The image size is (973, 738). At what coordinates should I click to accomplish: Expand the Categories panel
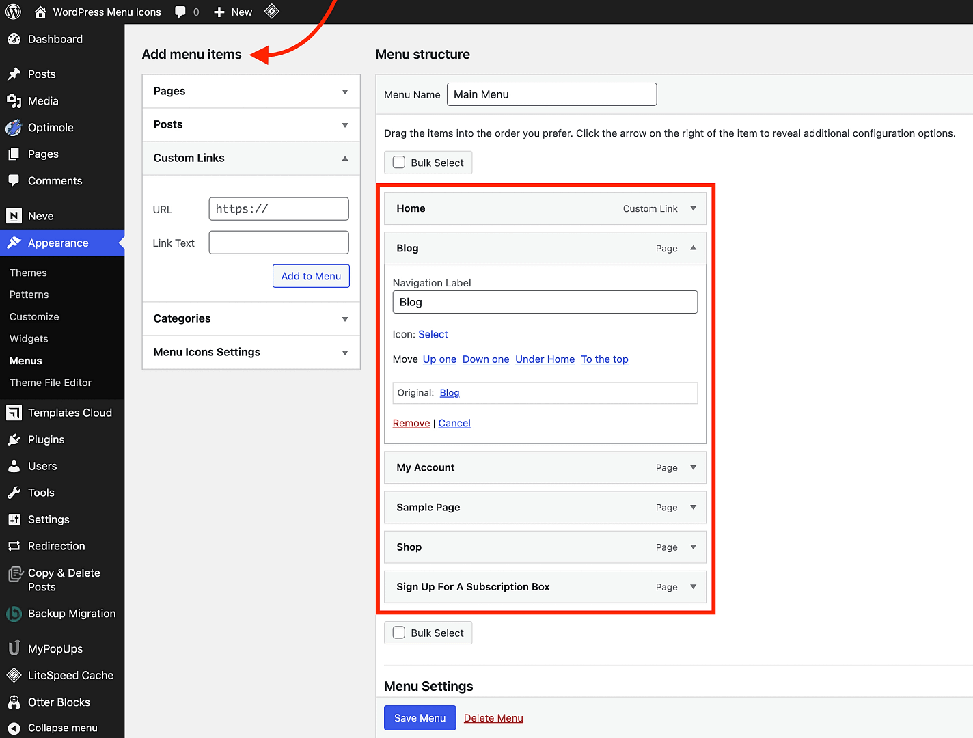345,319
